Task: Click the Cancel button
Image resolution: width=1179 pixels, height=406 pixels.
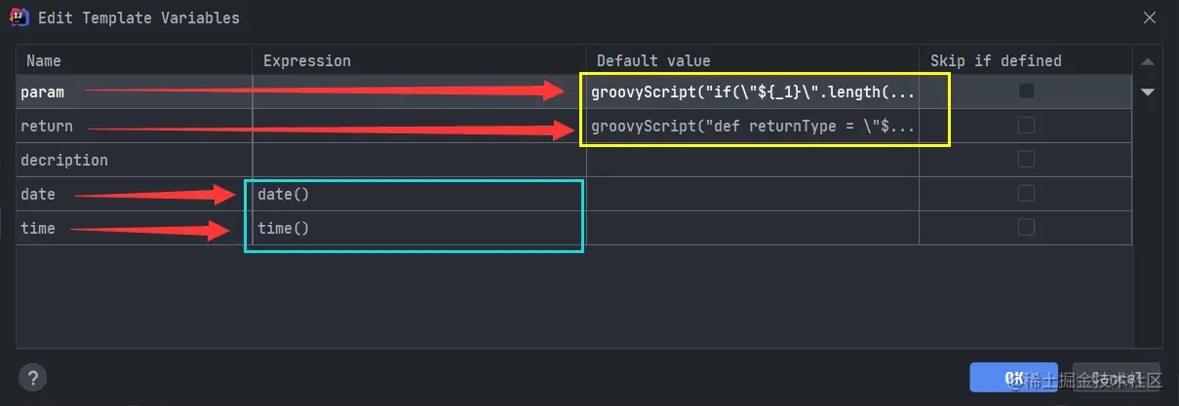Action: click(1117, 378)
